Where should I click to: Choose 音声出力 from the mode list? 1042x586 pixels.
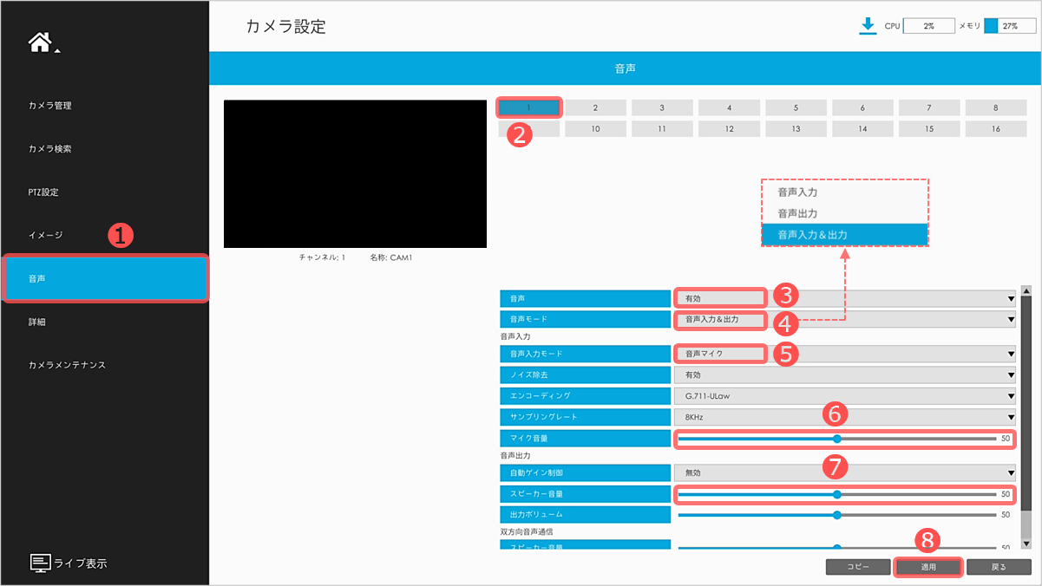pos(798,213)
